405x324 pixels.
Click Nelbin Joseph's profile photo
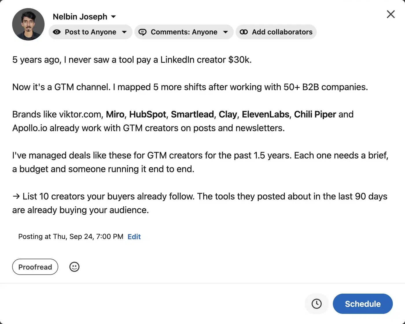[28, 24]
